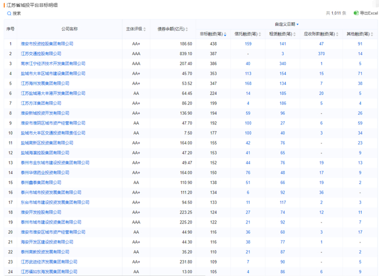The image size is (379, 276).
Task: Sort by 主体评级 column arrows
Action: 145,29
